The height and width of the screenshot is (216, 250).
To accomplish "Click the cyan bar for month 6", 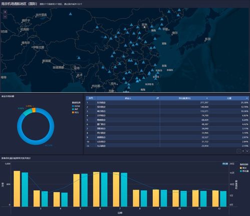I will point(104,189).
